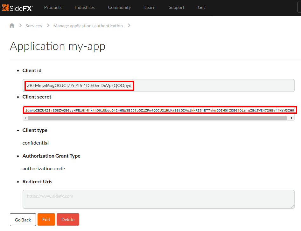The image size is (301, 231).
Task: Click the orange Edit button
Action: (46, 220)
